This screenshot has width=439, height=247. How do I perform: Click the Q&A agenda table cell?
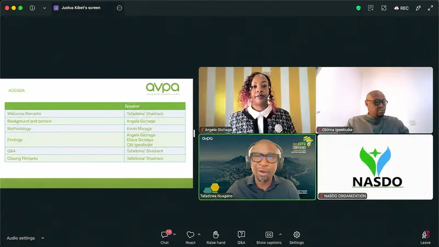click(x=64, y=151)
